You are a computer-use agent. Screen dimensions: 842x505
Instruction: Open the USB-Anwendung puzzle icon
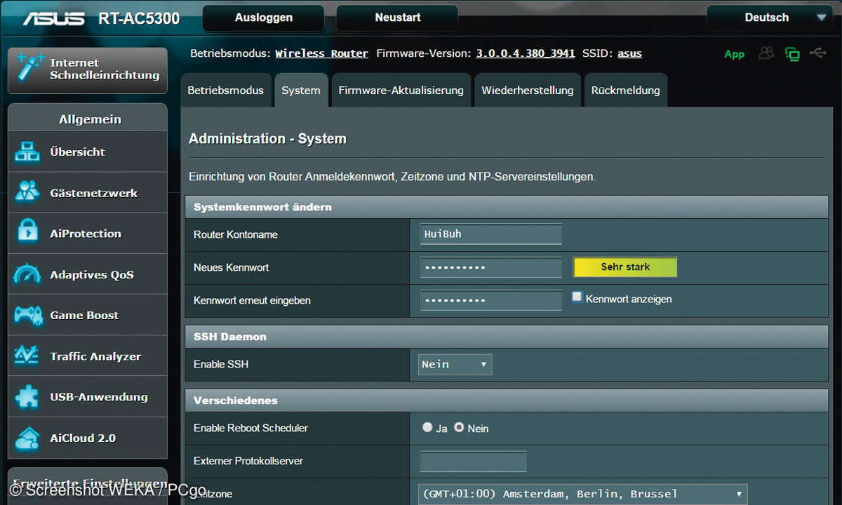(27, 397)
